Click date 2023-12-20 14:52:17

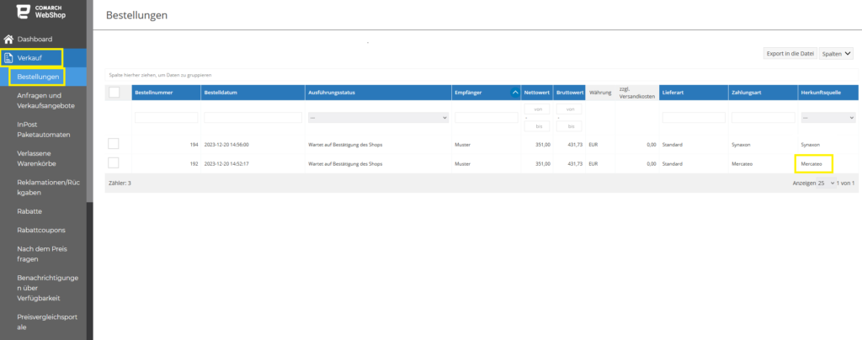(x=227, y=163)
